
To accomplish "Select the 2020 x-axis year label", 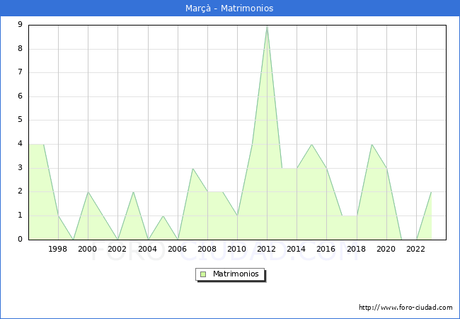I will 386,249.
